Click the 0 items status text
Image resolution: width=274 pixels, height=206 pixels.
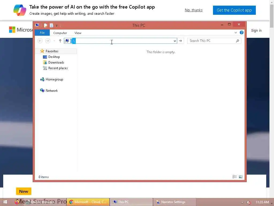pyautogui.click(x=44, y=177)
